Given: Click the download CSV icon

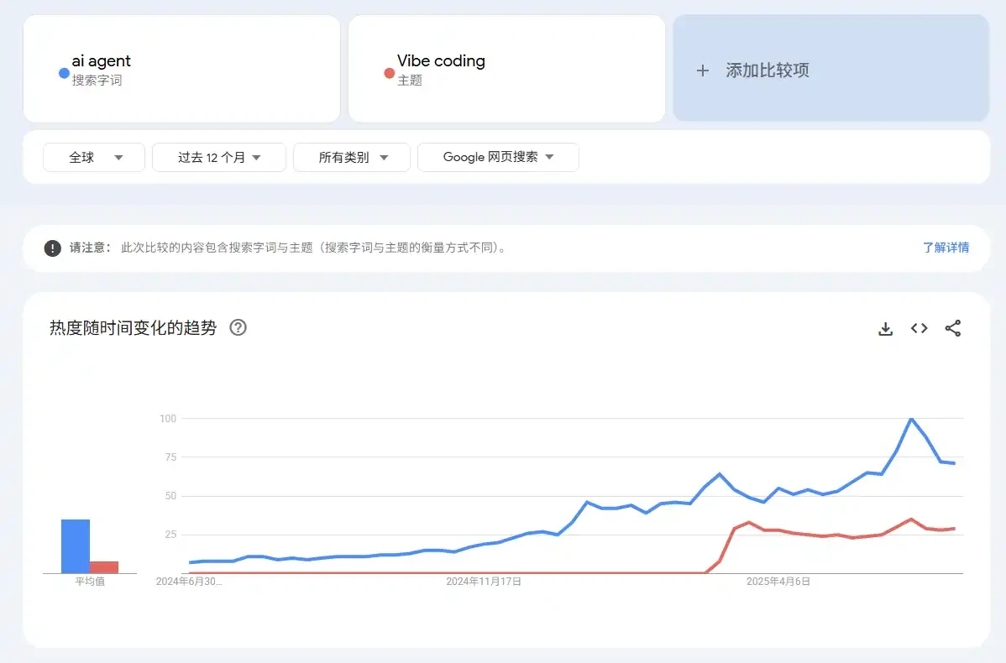Looking at the screenshot, I should [885, 329].
